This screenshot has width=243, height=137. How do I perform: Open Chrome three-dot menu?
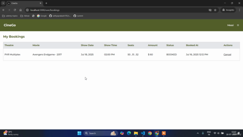click(240, 10)
